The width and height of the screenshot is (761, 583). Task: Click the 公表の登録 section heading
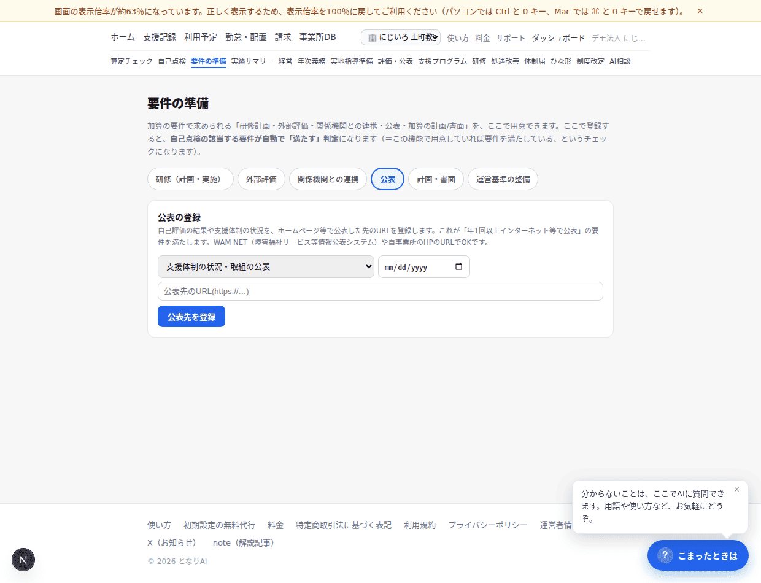pos(179,217)
